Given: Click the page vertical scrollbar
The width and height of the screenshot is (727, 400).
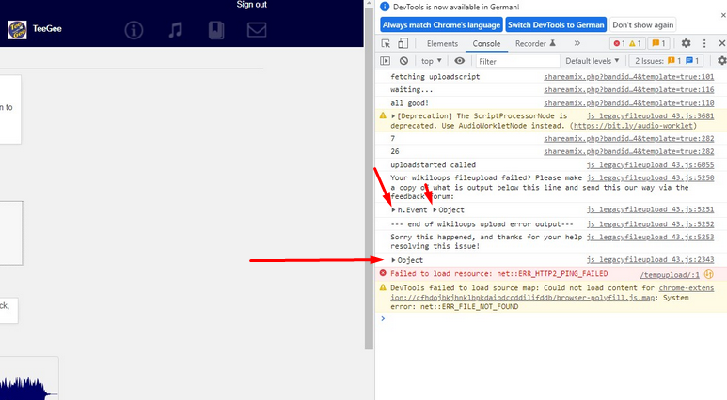Looking at the screenshot, I should click(369, 176).
